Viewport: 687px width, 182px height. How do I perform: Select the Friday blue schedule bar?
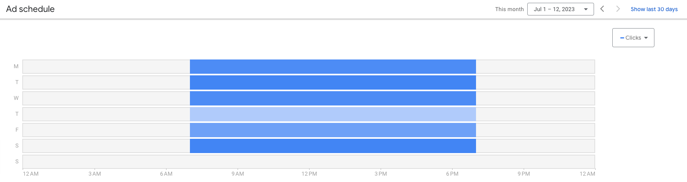333,130
